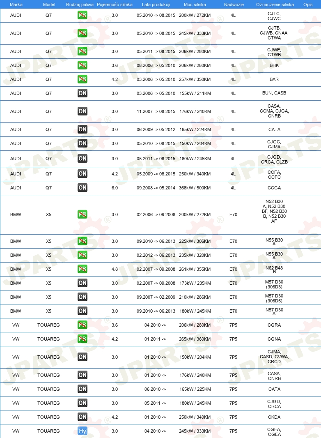Viewport: 321px width, 438px height.
Task: Select engine displacement 6.0 cell
Action: [115, 188]
